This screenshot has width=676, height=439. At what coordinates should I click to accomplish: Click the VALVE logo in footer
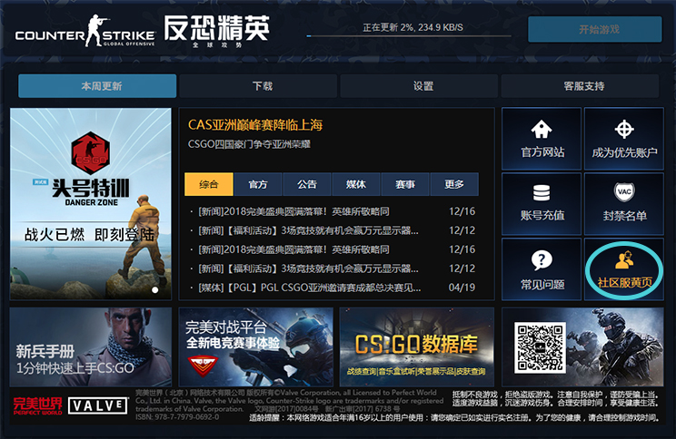tap(98, 405)
